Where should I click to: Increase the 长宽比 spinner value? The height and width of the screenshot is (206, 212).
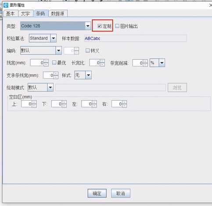(x=102, y=61)
